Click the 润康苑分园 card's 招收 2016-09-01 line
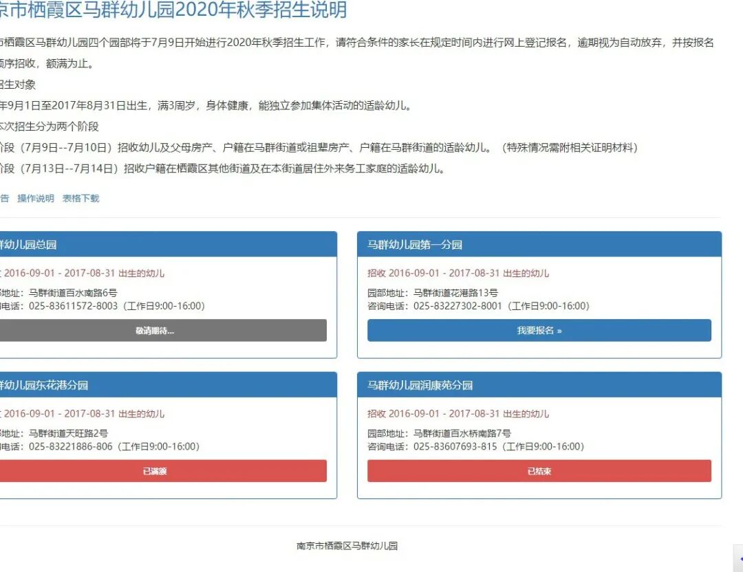Screen dimensions: 743x572 tap(458, 414)
